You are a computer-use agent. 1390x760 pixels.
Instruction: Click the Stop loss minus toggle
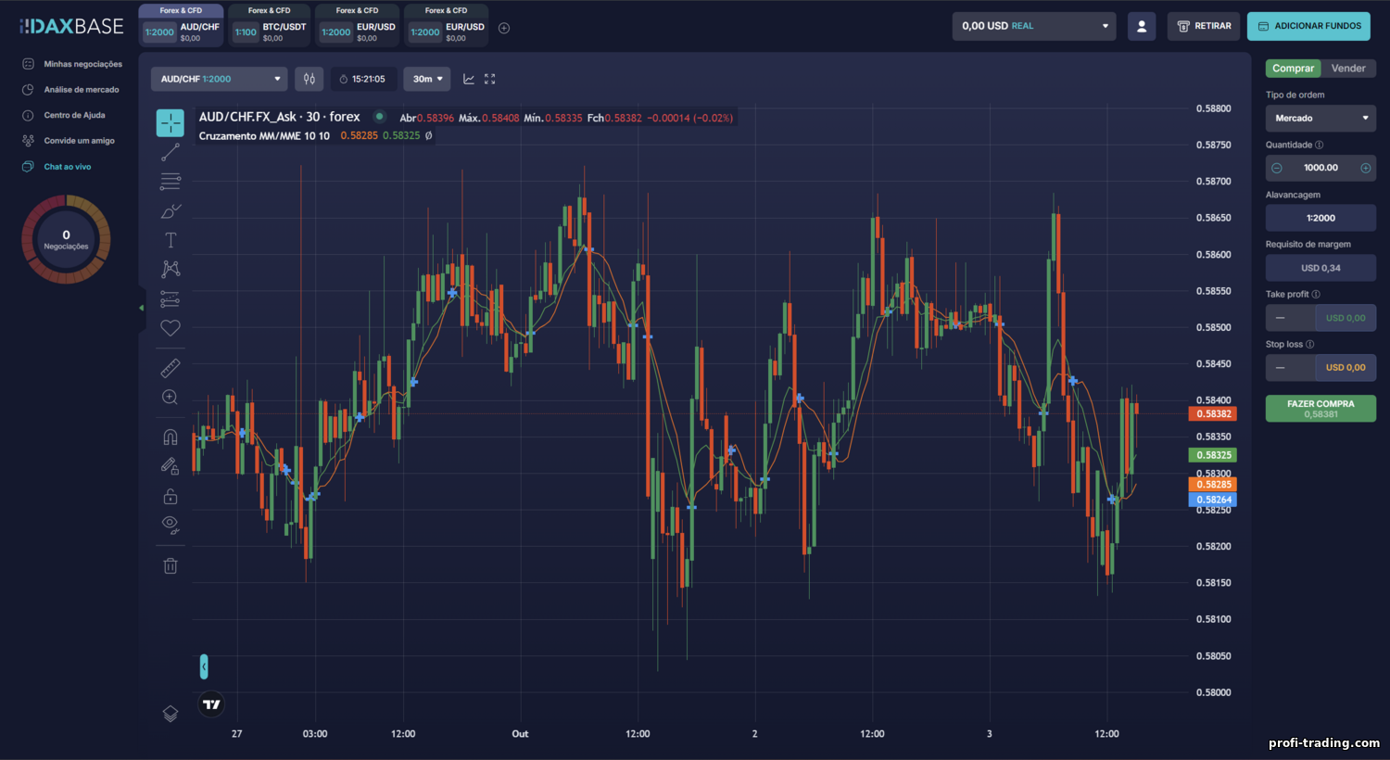click(x=1290, y=368)
